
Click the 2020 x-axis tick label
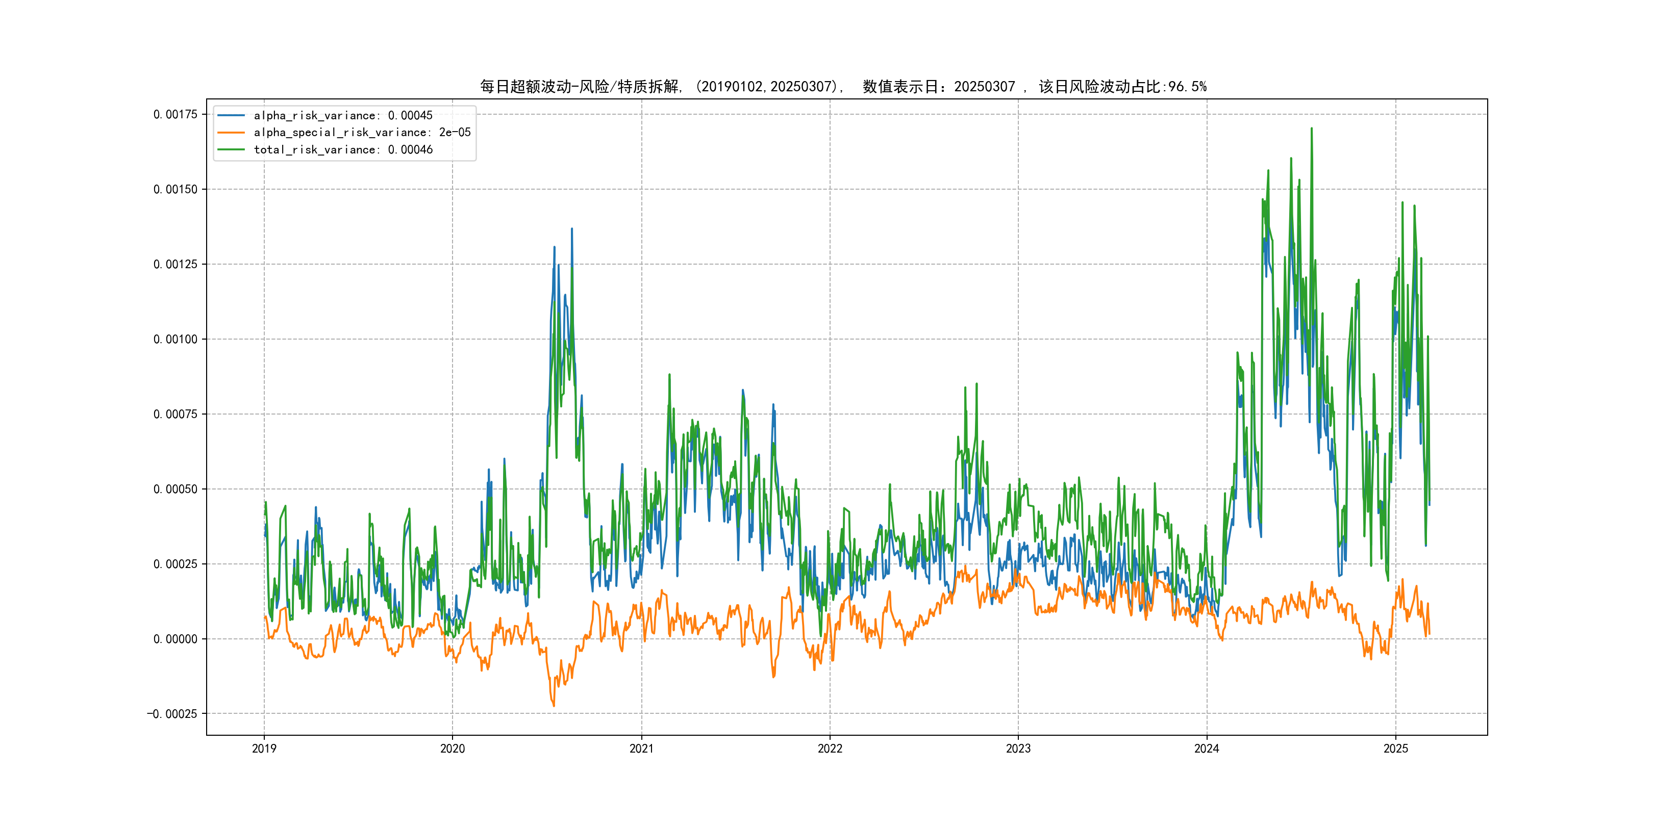[x=453, y=749]
